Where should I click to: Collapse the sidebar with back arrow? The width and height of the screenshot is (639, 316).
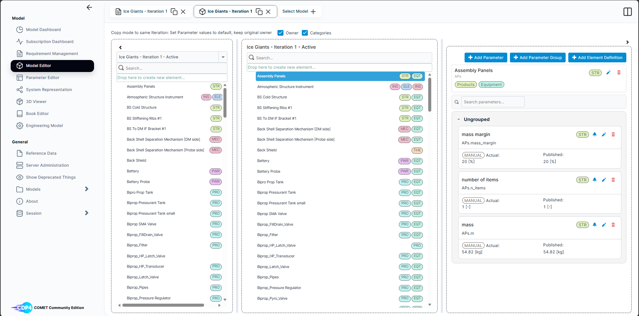(89, 7)
